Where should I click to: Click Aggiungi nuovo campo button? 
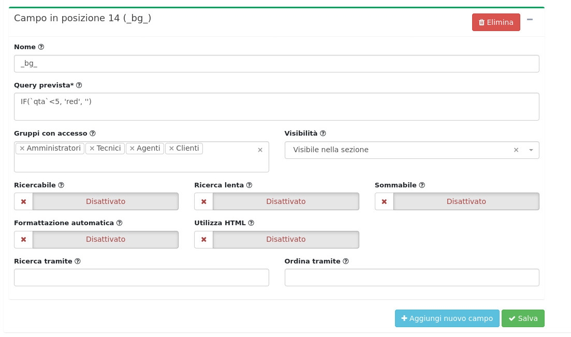tap(447, 318)
